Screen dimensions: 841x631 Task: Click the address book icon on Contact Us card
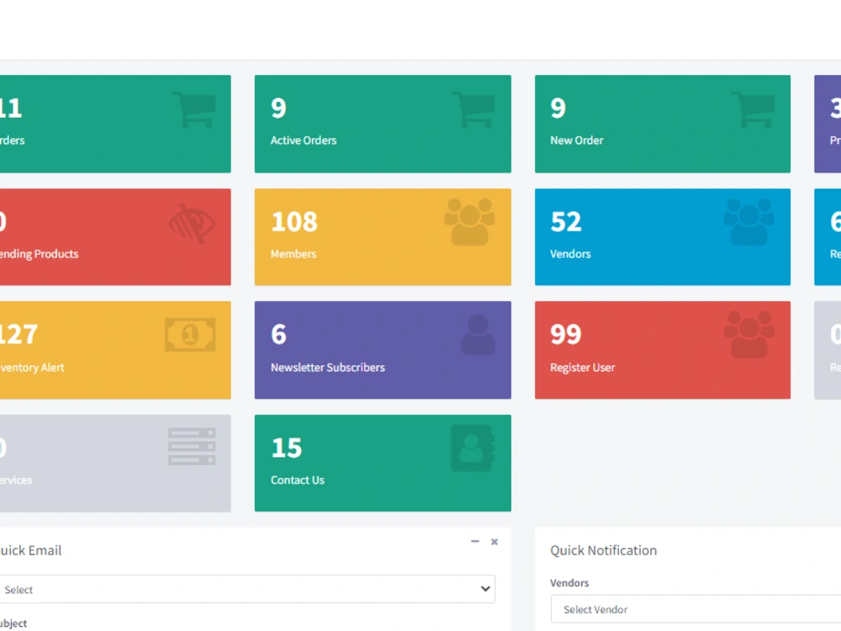(473, 448)
